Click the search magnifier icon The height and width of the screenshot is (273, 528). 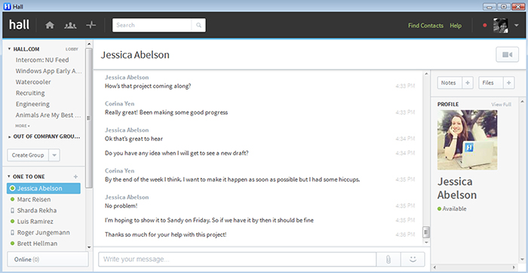click(198, 25)
